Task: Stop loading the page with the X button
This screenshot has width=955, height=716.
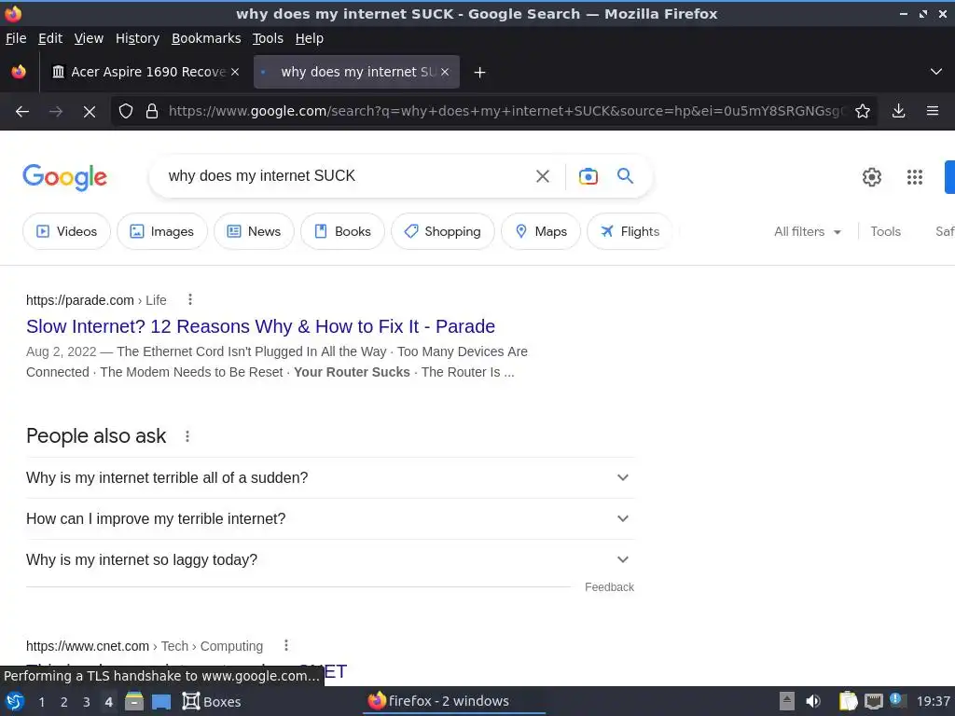Action: pyautogui.click(x=89, y=112)
